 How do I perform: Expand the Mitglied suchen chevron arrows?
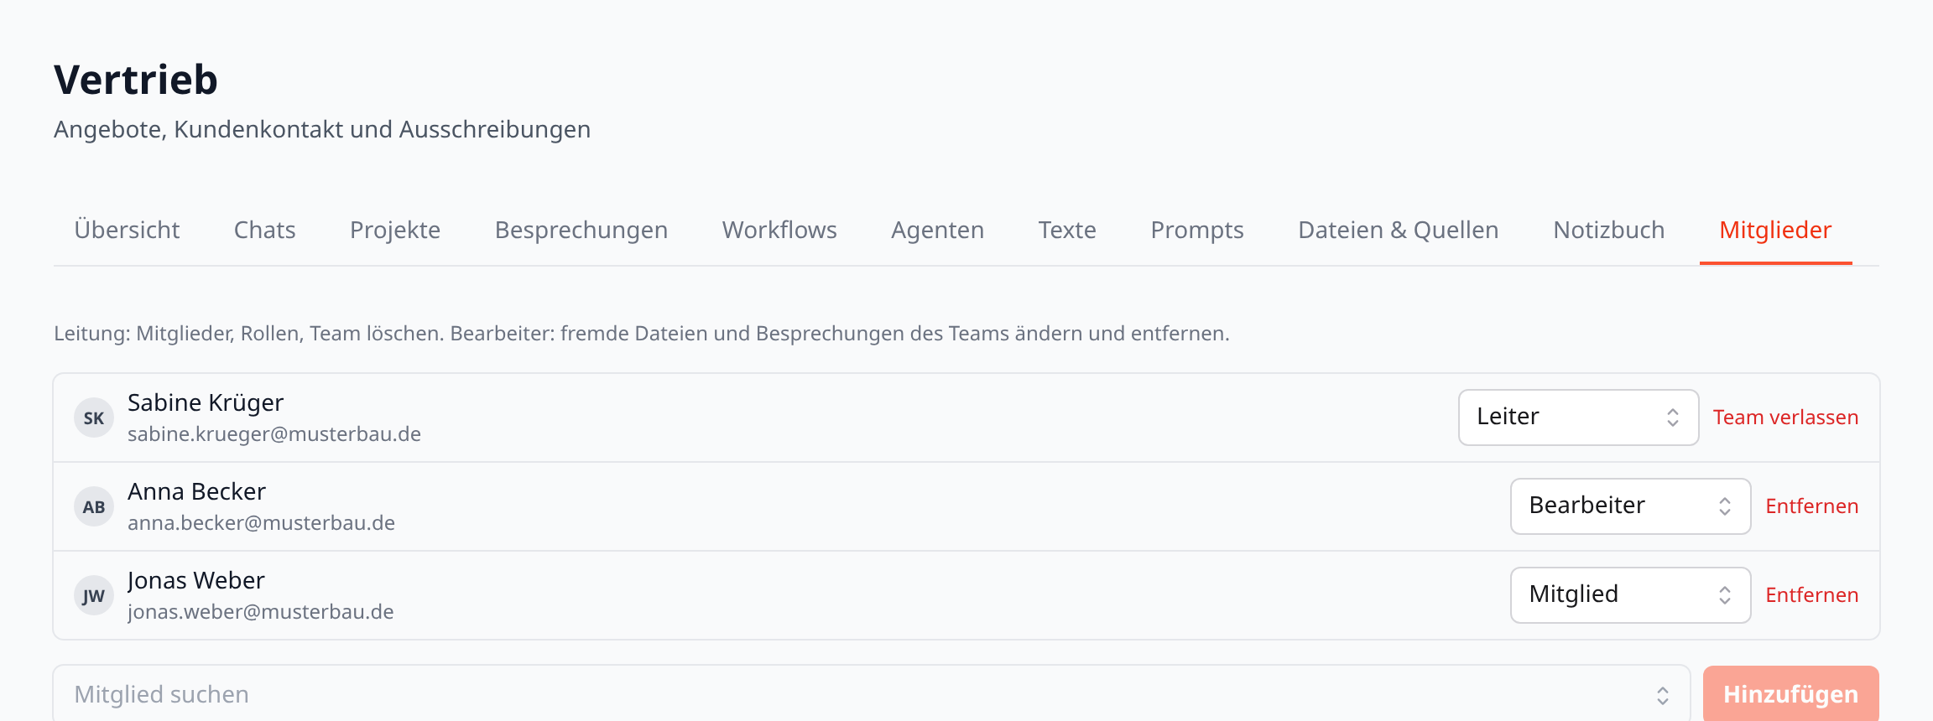pos(1662,695)
